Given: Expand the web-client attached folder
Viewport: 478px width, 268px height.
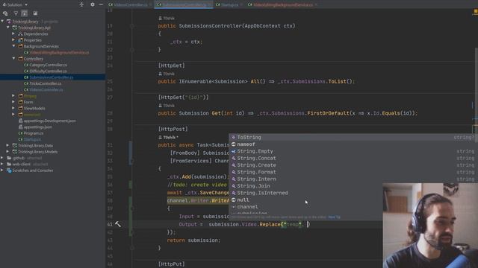Looking at the screenshot, I should (x=2, y=164).
